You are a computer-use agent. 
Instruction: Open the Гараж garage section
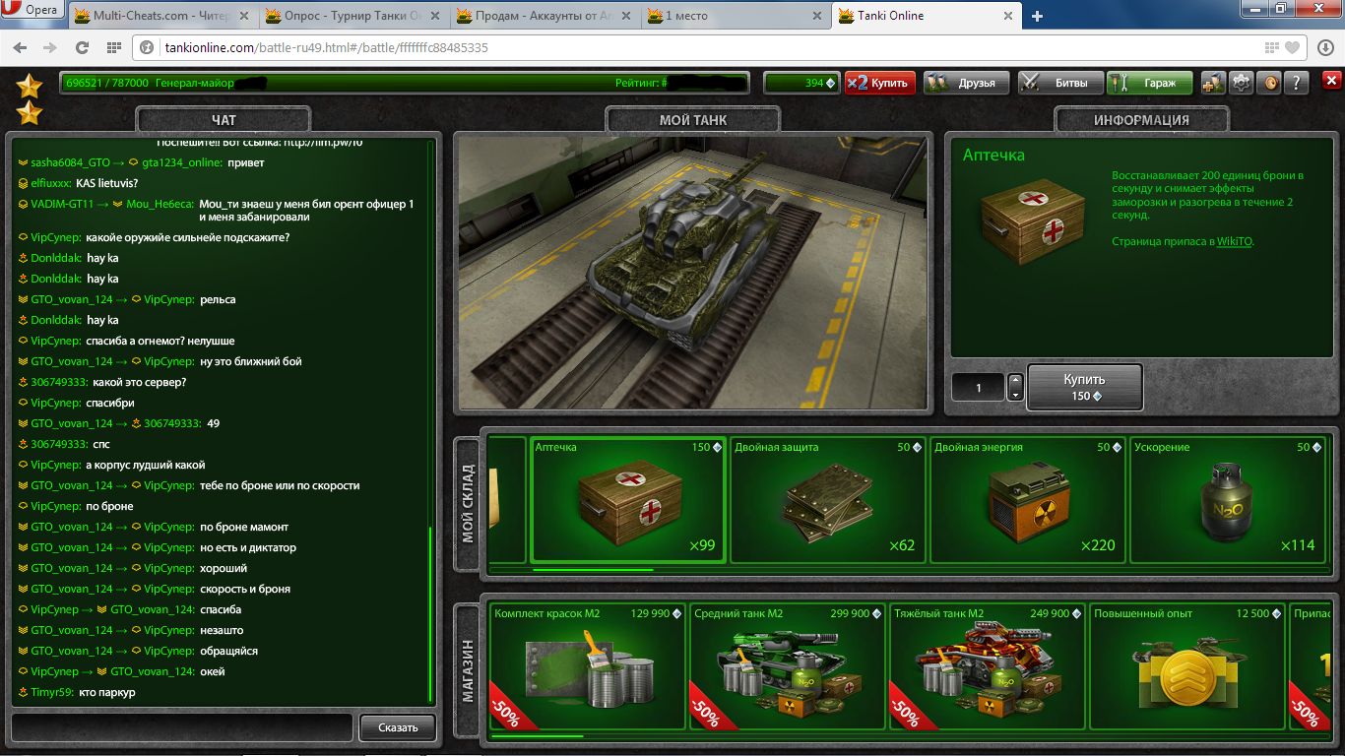(1149, 83)
